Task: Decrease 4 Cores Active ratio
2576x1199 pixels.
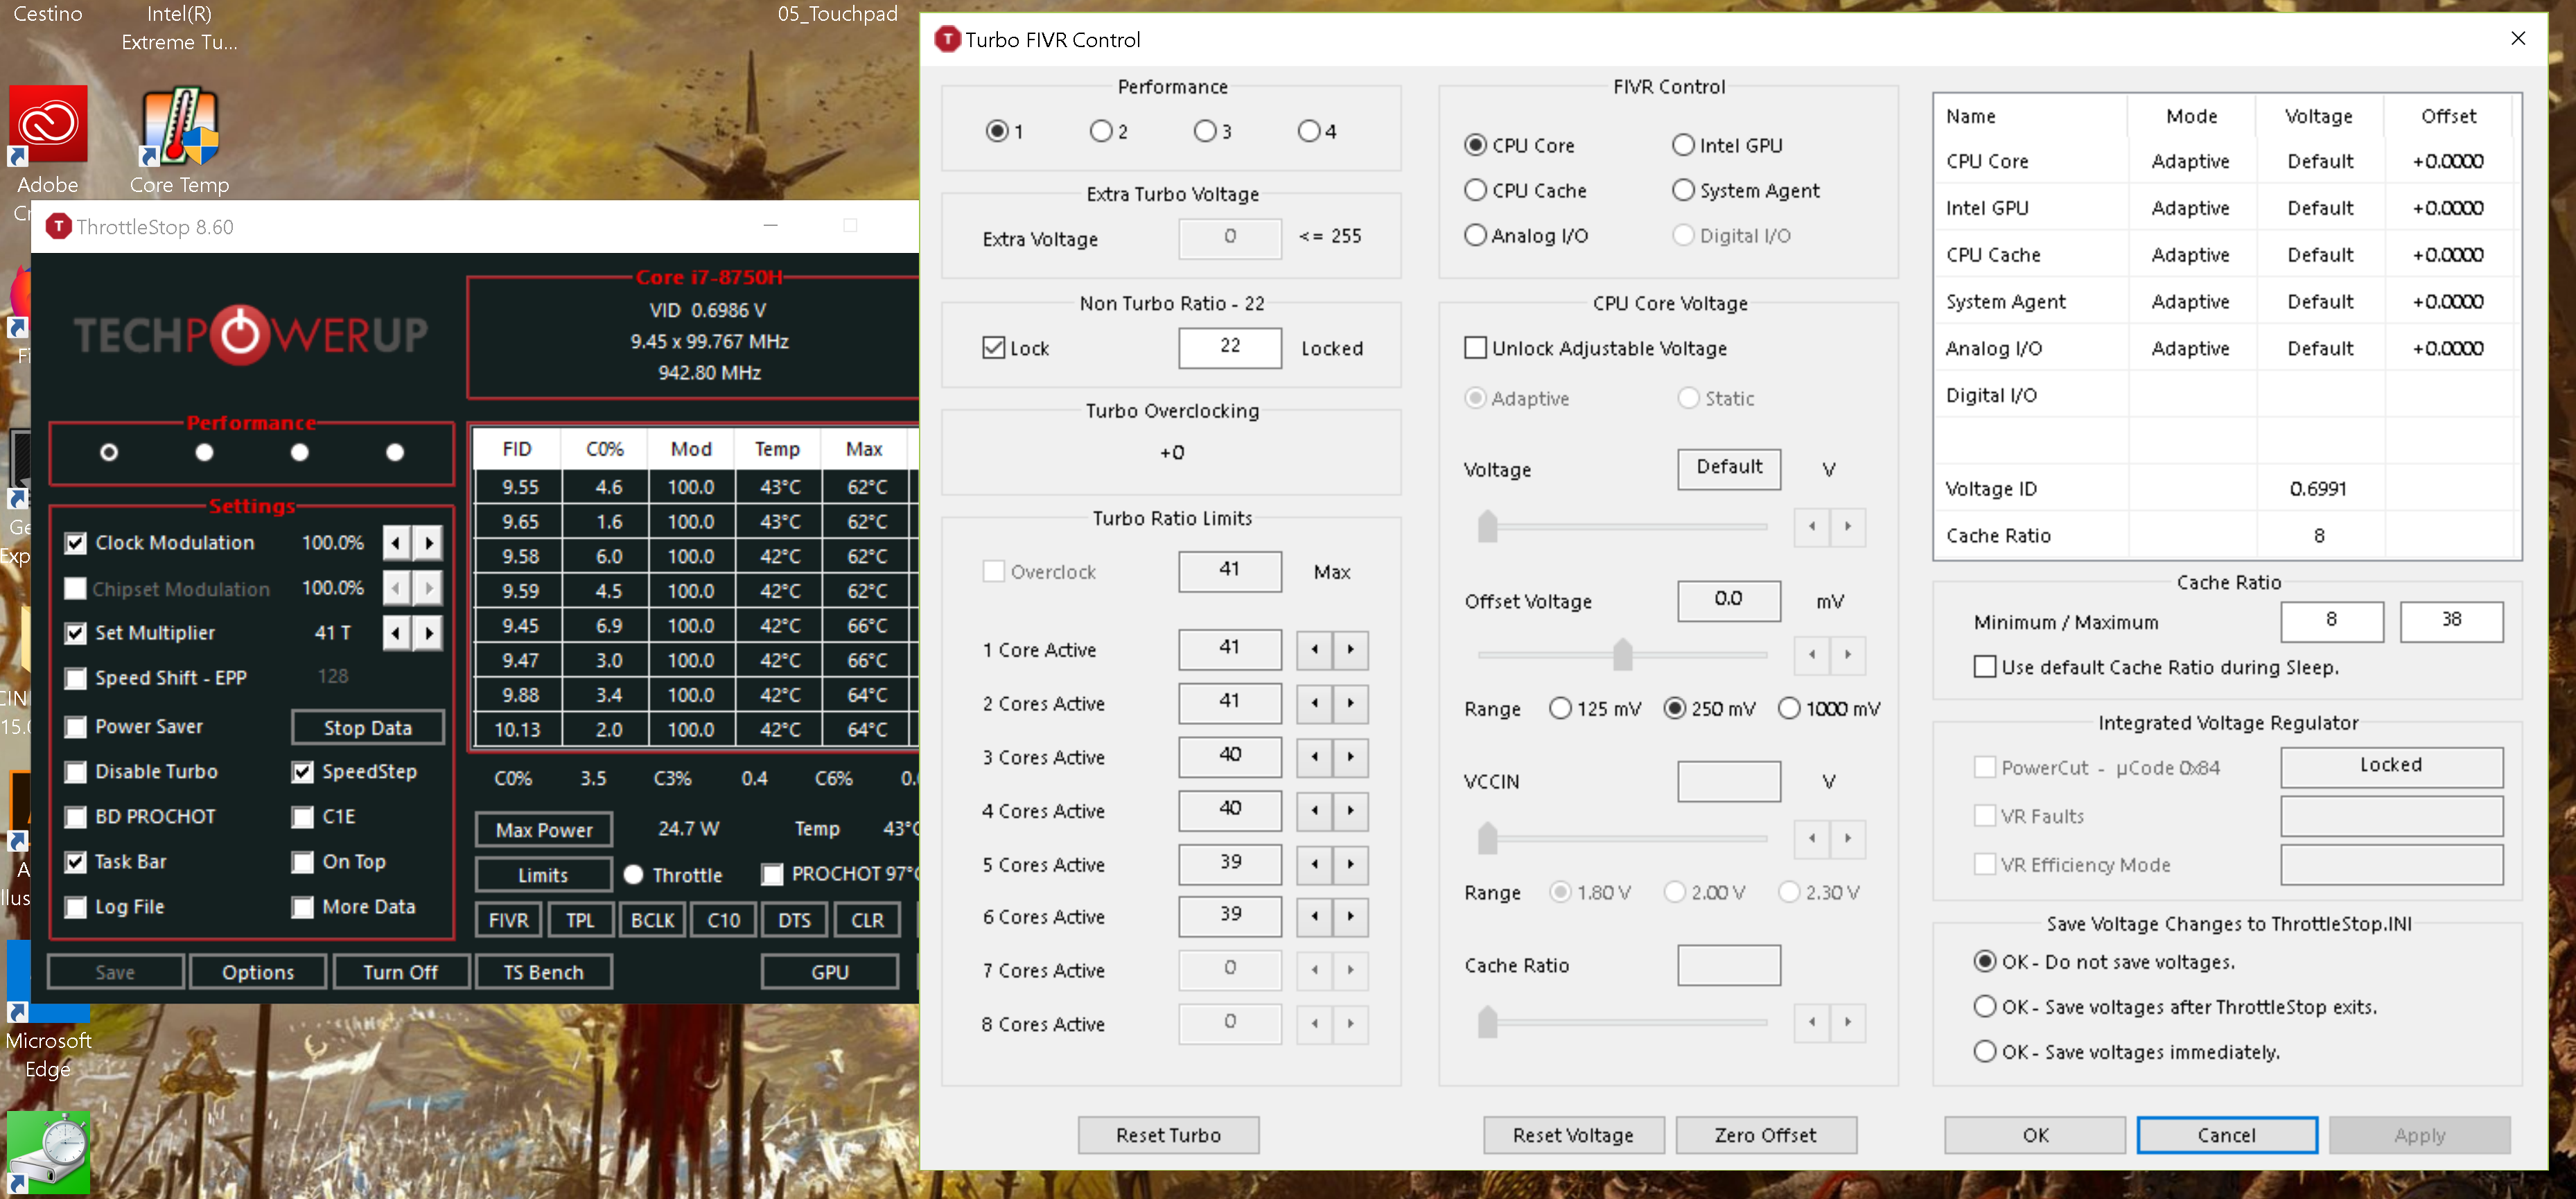Action: 1314,811
